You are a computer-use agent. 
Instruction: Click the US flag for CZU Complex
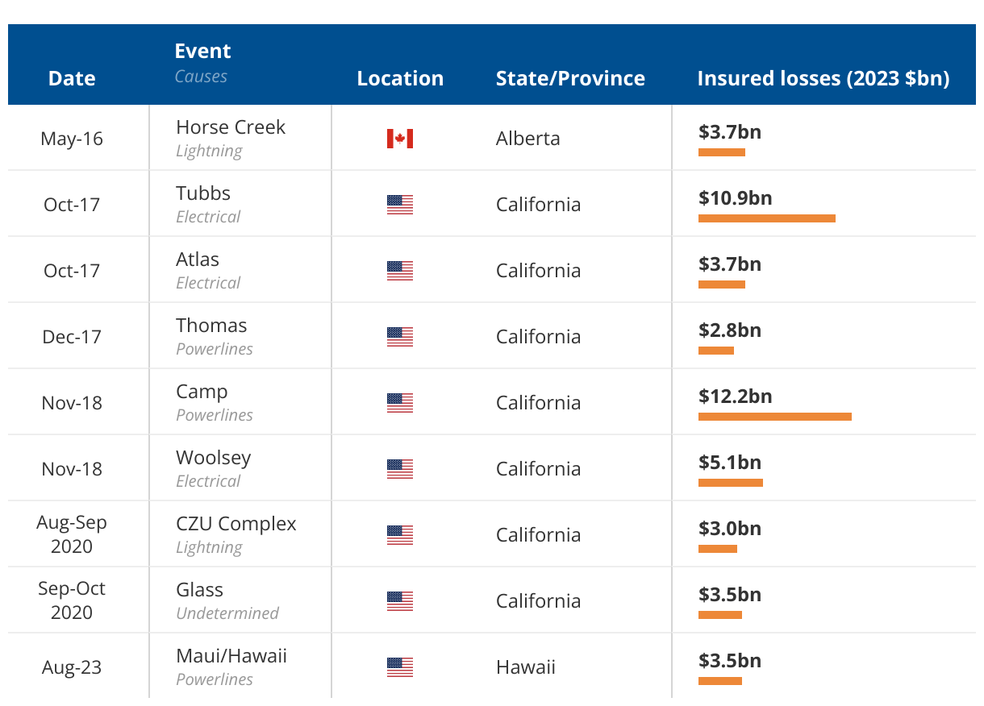(400, 535)
